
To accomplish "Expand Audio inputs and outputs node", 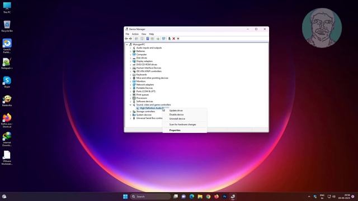I will coord(130,48).
